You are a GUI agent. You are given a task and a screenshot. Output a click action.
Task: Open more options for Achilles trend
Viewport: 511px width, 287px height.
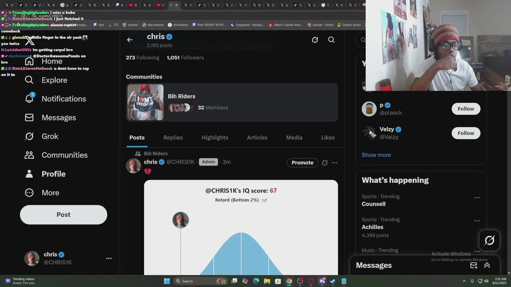coord(477,220)
